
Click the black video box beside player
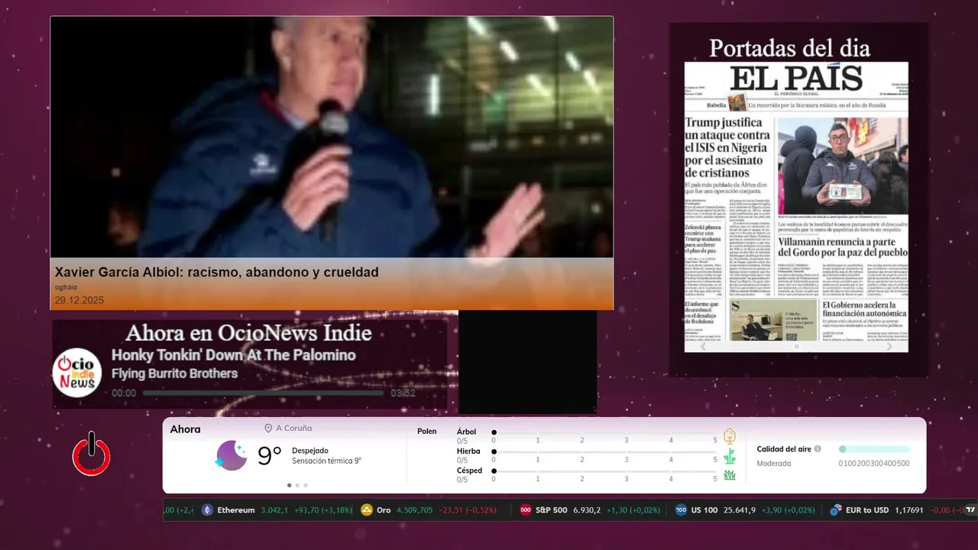(527, 362)
